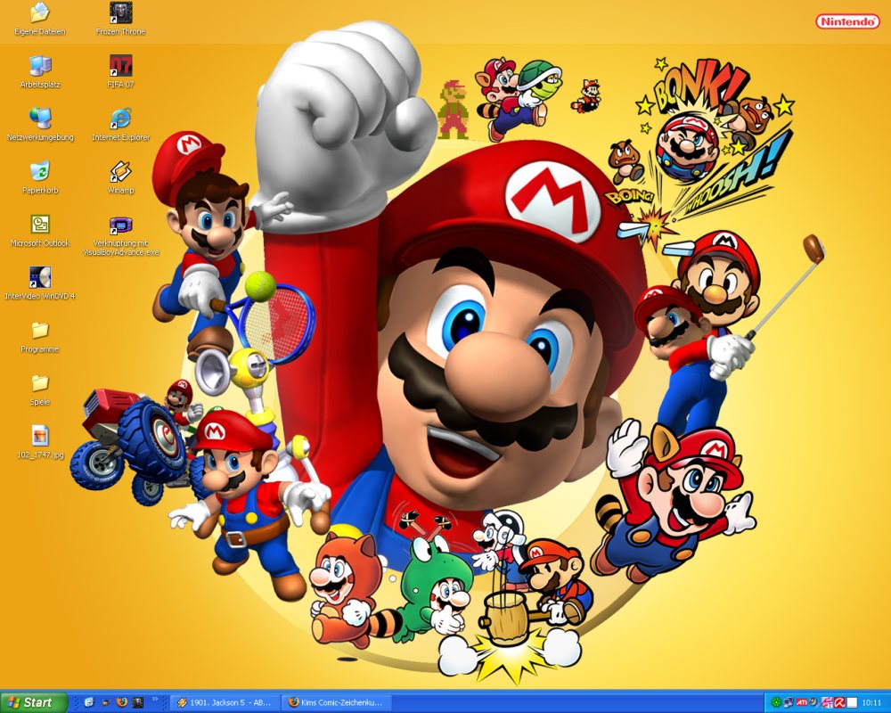This screenshot has width=891, height=713.
Task: Select the Winamp desktop shortcut
Action: [x=120, y=171]
